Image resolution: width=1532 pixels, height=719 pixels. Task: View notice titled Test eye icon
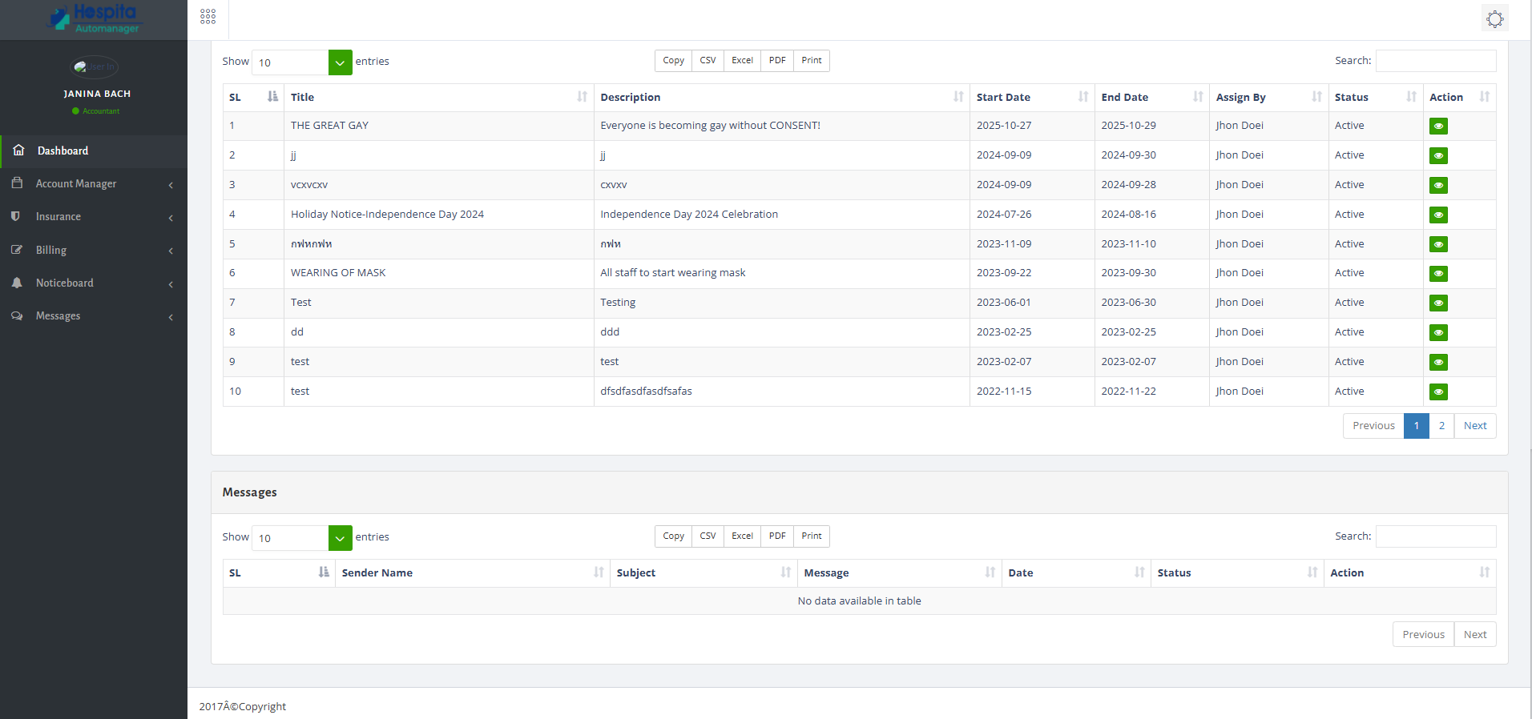(1438, 303)
